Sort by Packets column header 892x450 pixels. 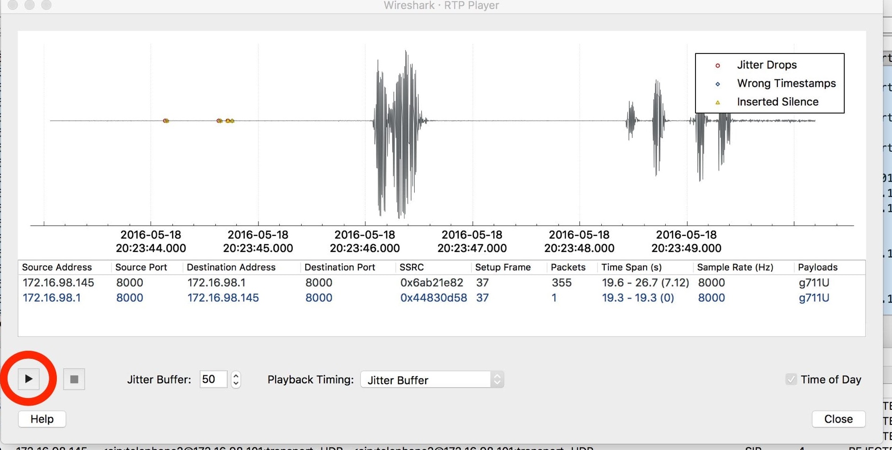tap(568, 267)
